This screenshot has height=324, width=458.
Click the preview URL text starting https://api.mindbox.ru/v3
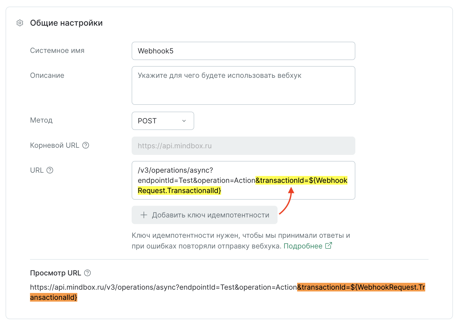(227, 292)
